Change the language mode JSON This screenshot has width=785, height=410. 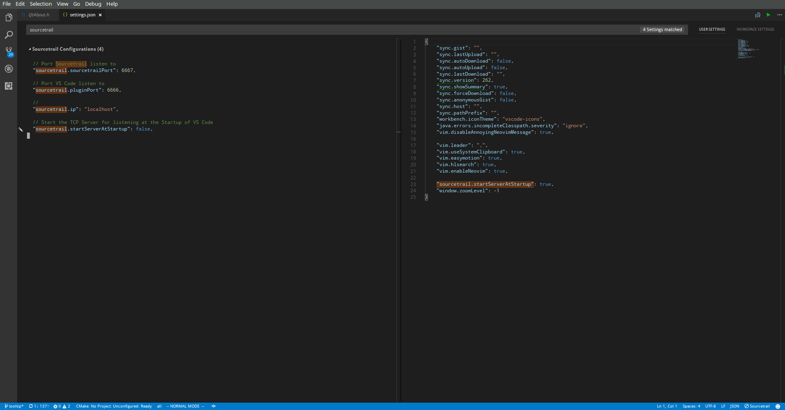pyautogui.click(x=734, y=406)
